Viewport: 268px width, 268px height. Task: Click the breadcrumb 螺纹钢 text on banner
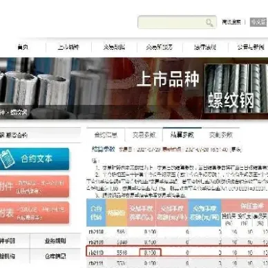coord(19,113)
